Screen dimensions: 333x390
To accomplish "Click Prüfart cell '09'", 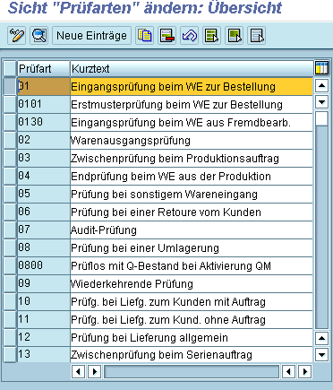I will coord(44,284).
